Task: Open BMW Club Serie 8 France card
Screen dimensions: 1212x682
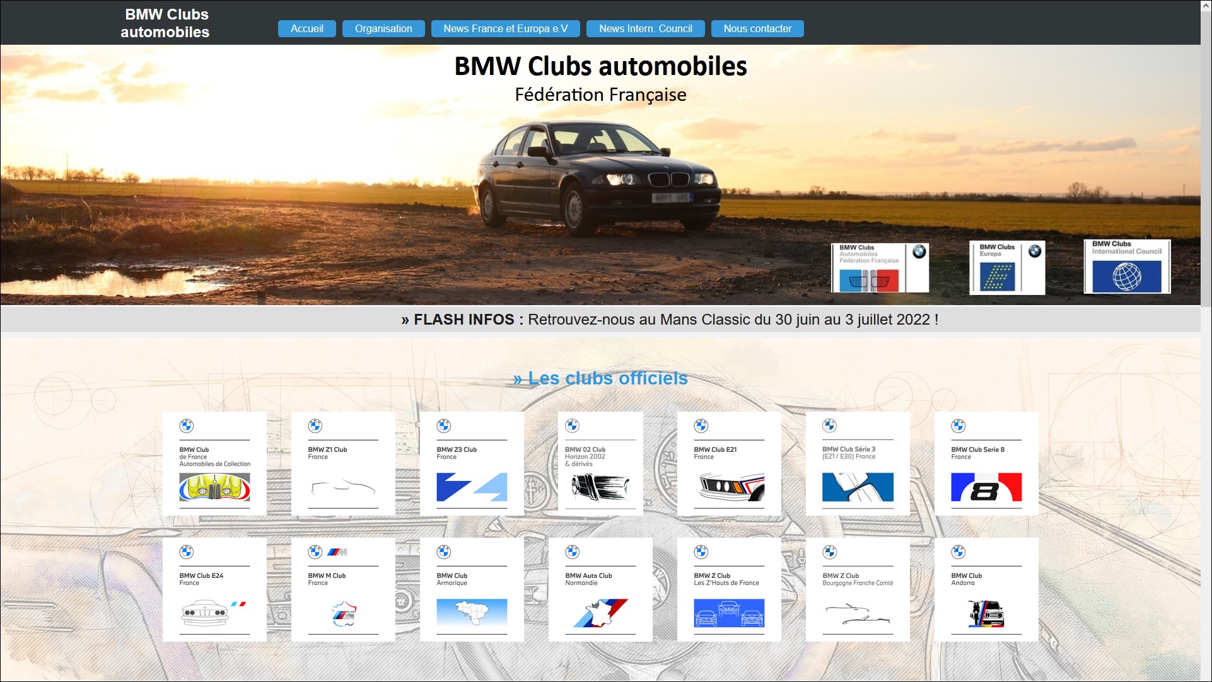Action: click(986, 463)
